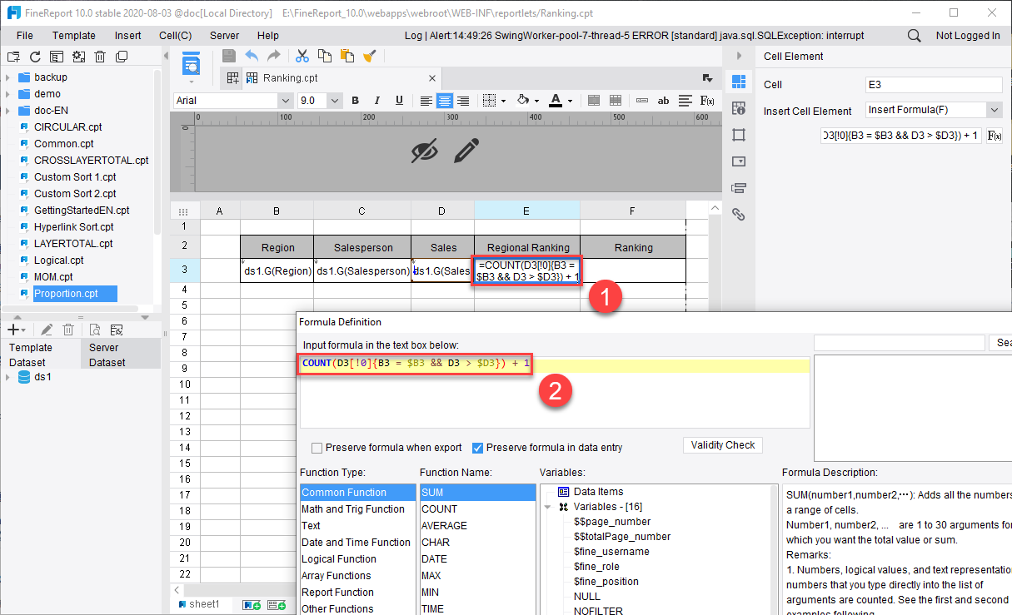Click the font color A swatch
The width and height of the screenshot is (1012, 615).
[555, 101]
